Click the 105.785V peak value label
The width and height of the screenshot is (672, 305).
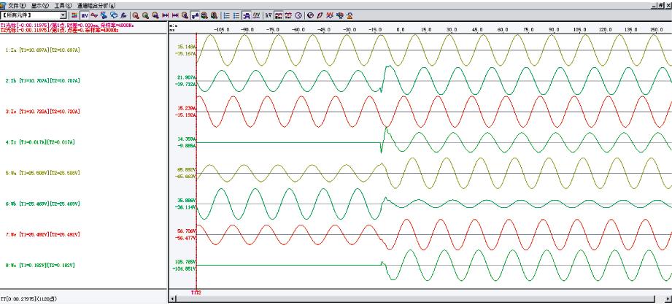pyautogui.click(x=185, y=262)
